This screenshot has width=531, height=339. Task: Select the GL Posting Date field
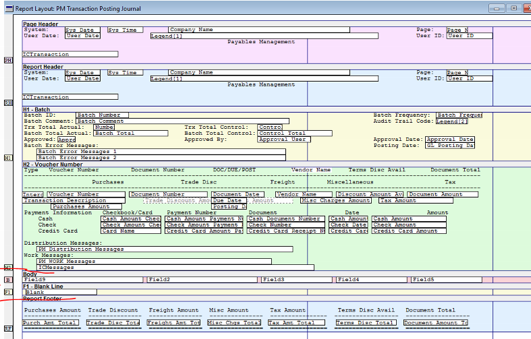coord(450,146)
